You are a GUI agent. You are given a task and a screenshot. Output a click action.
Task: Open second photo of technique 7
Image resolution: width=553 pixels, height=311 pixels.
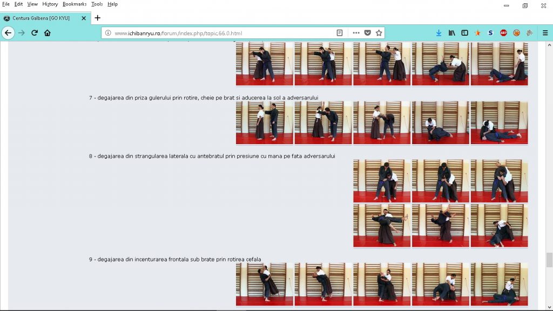323,123
